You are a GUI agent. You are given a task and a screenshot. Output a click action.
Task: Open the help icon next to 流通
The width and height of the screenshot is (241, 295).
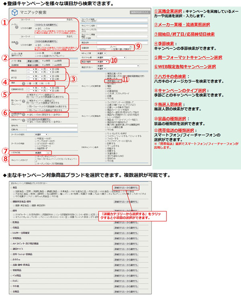(x=16, y=43)
